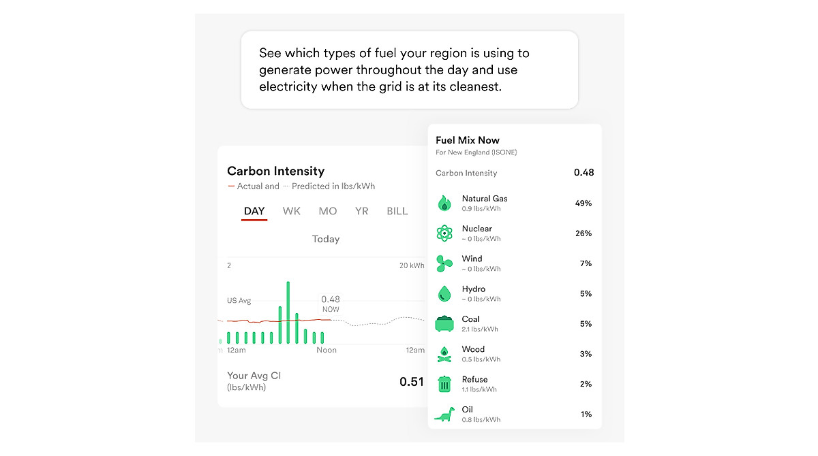Click the Oil dinosaur icon
Screen dimensions: 818x456
444,413
